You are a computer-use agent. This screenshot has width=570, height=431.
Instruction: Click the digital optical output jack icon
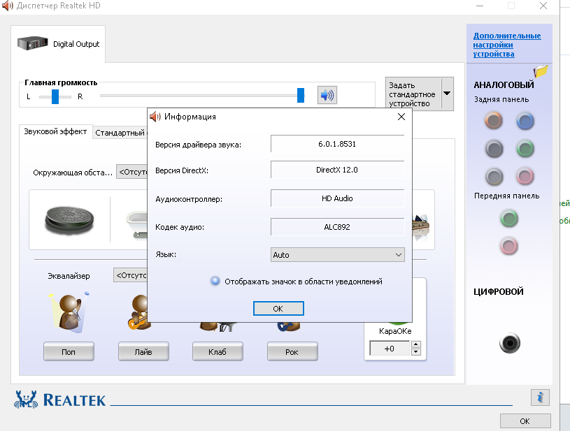pos(510,343)
